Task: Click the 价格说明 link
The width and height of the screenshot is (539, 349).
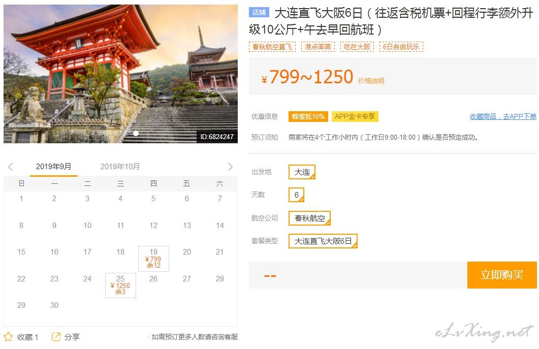Action: tap(371, 81)
